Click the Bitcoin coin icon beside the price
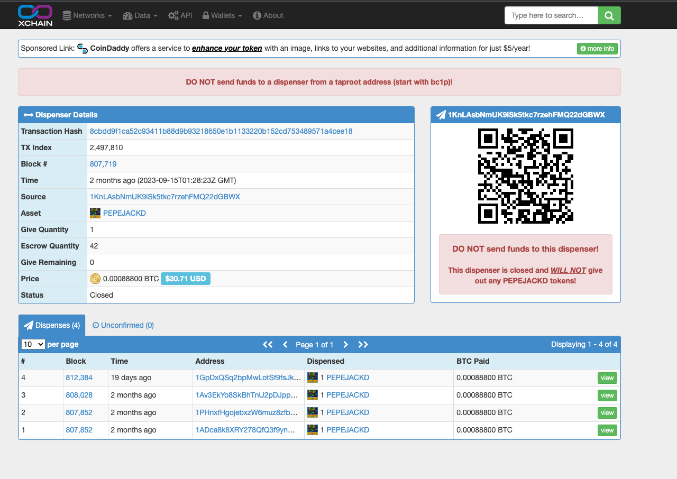This screenshot has height=479, width=677. click(x=95, y=279)
